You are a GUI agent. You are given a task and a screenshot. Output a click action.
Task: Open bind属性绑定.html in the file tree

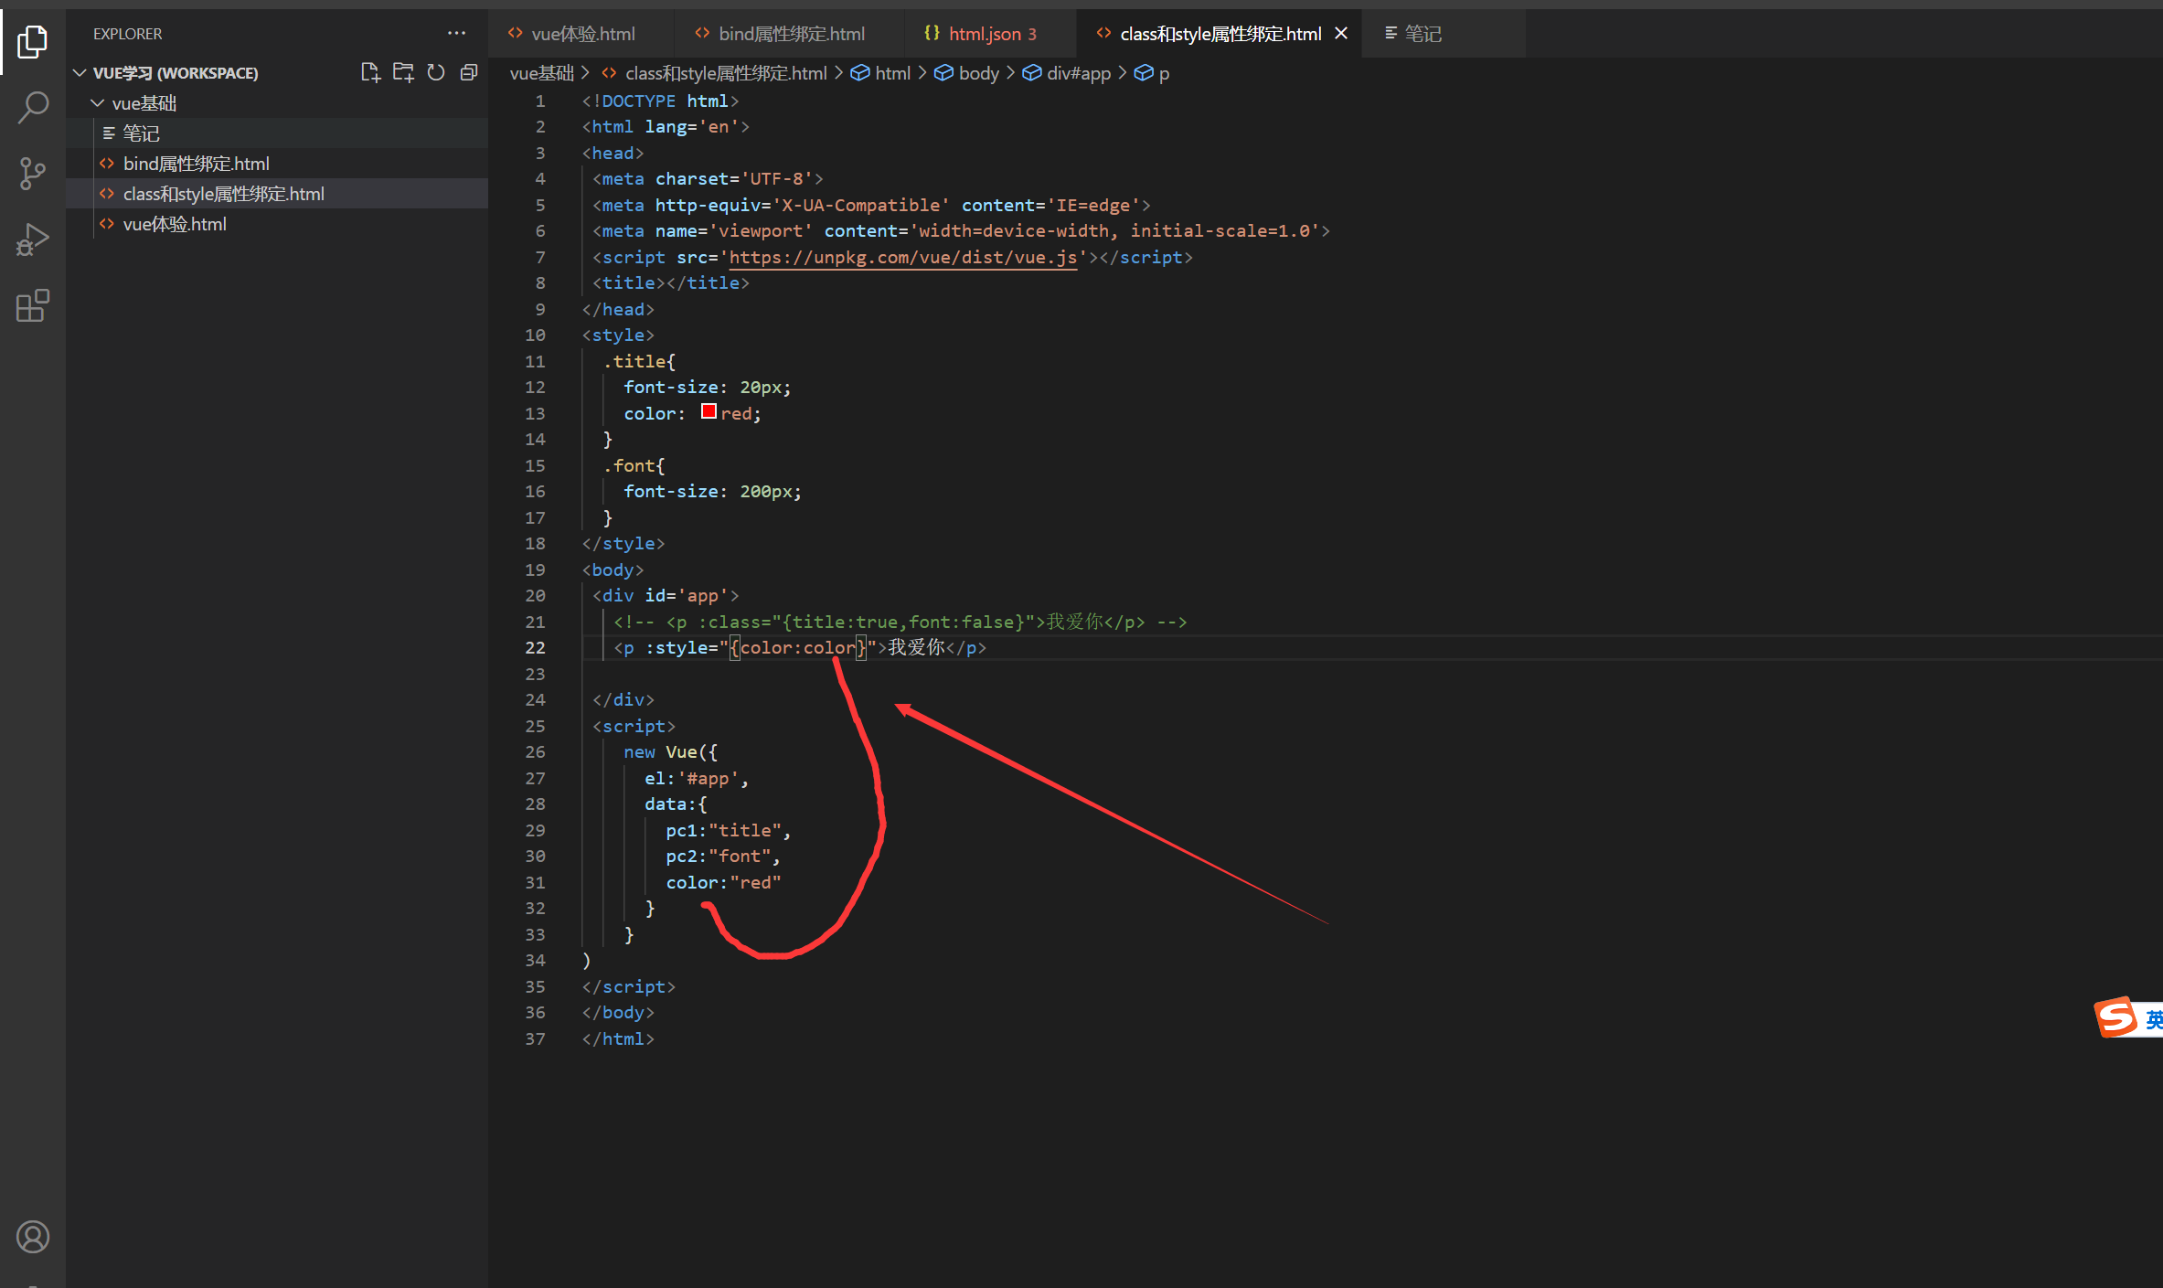(196, 164)
